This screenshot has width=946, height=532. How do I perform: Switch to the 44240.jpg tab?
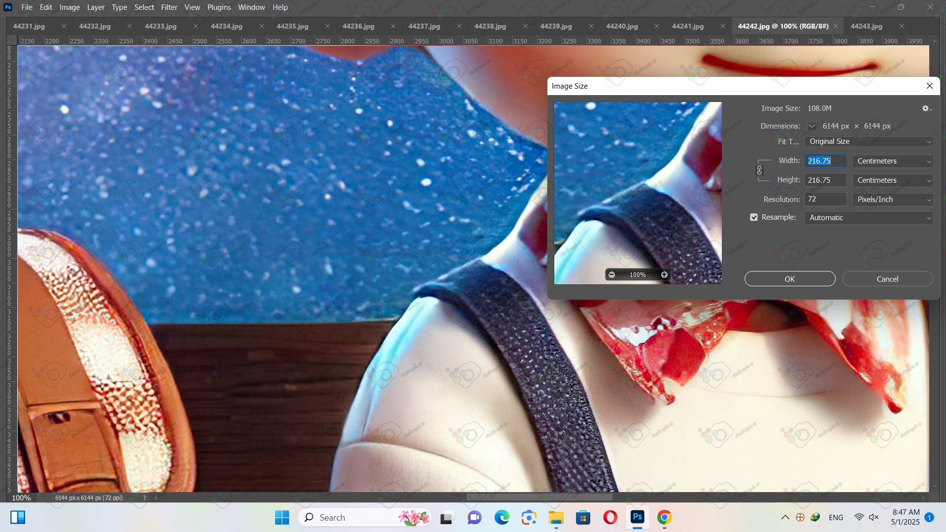pos(622,26)
